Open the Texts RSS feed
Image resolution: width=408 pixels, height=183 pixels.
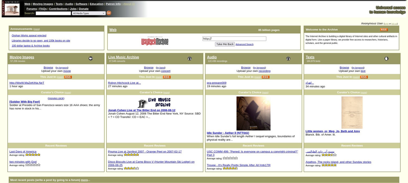pyautogui.click(x=364, y=77)
